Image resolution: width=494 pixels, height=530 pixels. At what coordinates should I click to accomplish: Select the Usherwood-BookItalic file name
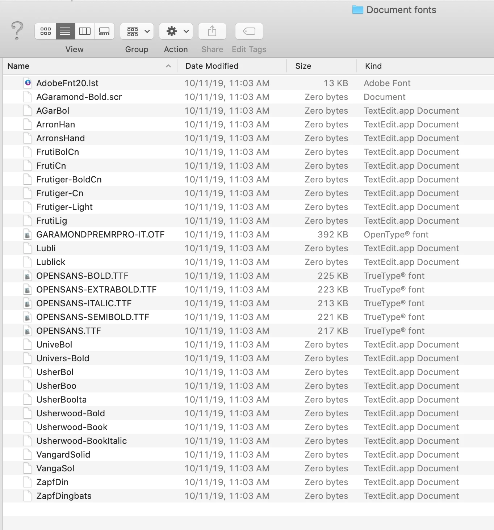coord(81,441)
